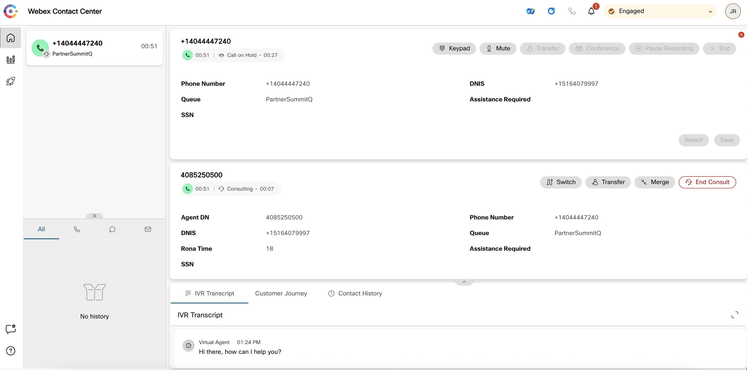This screenshot has width=747, height=370.
Task: Click the rocket icon in sidebar
Action: click(x=11, y=81)
